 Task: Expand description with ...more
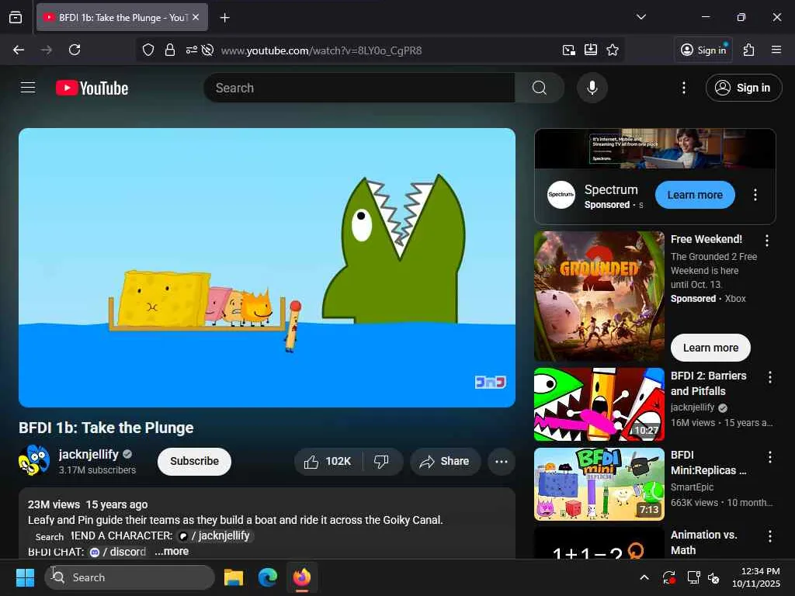click(x=172, y=551)
